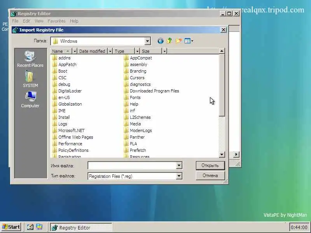Select the debug folder

click(x=61, y=84)
